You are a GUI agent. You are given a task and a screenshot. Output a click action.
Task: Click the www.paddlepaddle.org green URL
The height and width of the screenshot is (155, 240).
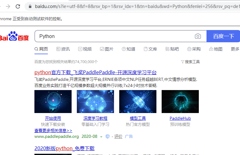57,136
